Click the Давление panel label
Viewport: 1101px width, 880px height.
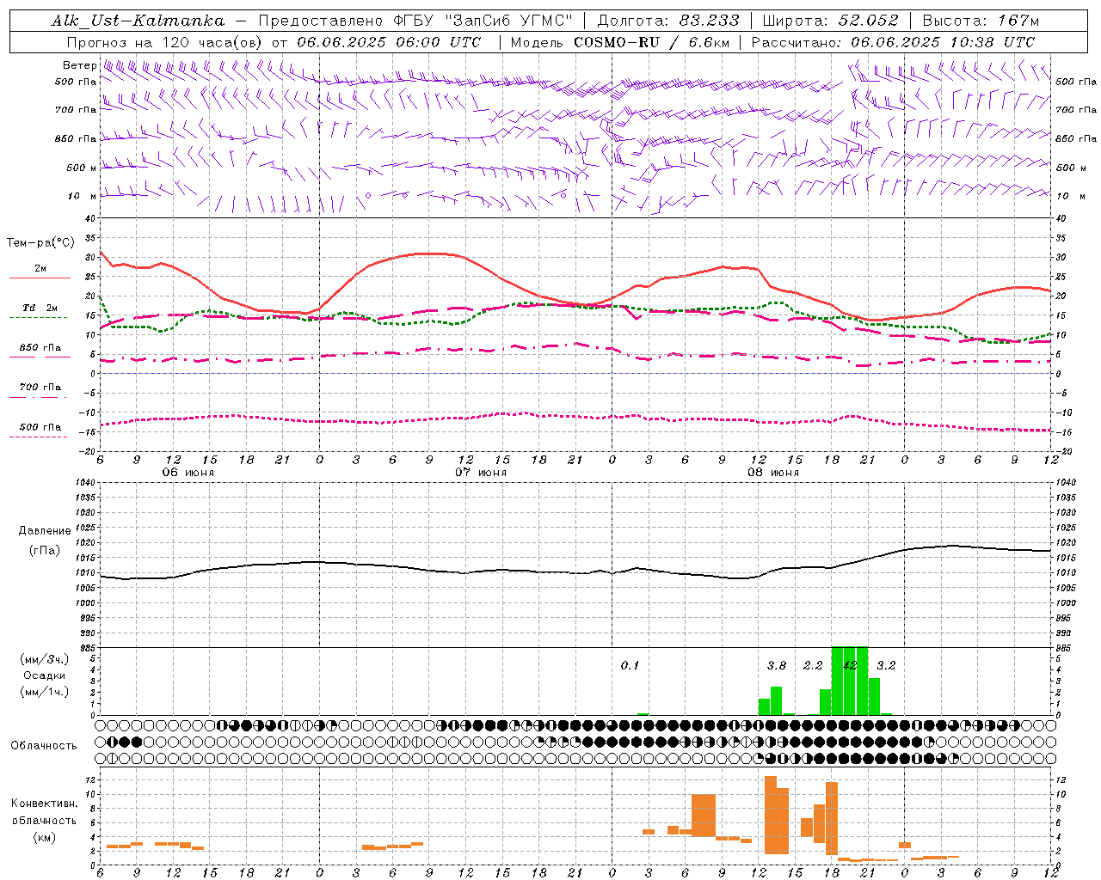[x=45, y=531]
